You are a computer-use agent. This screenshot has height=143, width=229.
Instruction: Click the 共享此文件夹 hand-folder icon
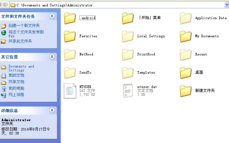(x=3, y=42)
